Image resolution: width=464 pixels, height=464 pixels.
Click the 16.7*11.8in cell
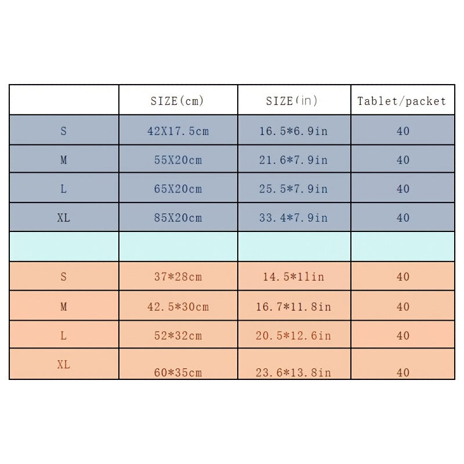click(x=293, y=307)
